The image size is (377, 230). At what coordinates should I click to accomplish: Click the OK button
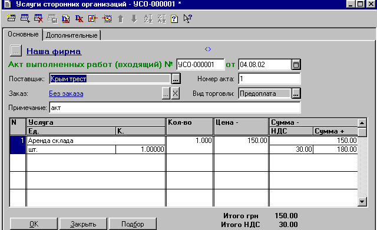tap(34, 224)
